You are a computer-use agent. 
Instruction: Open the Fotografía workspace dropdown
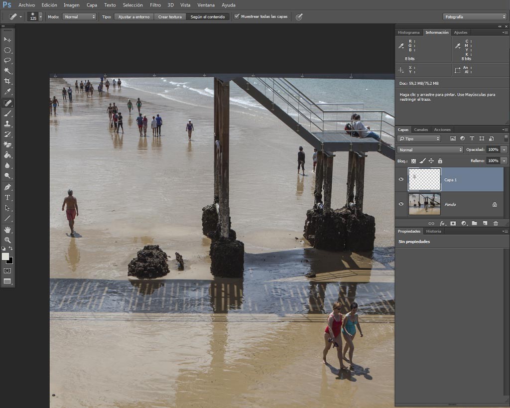[x=475, y=16]
